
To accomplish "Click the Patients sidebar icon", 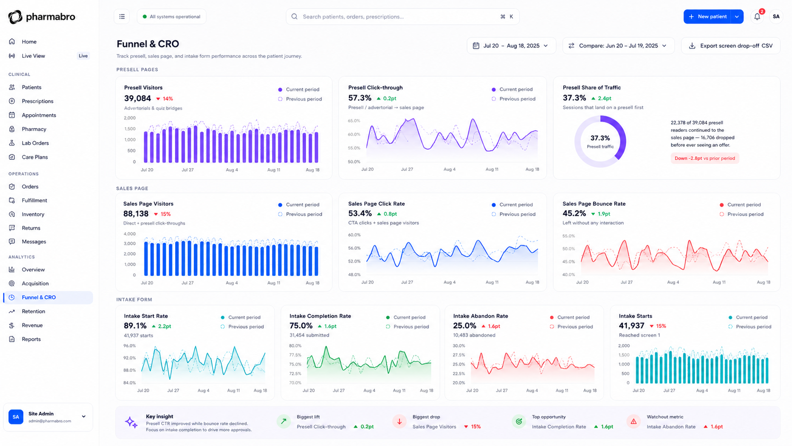I will (12, 87).
